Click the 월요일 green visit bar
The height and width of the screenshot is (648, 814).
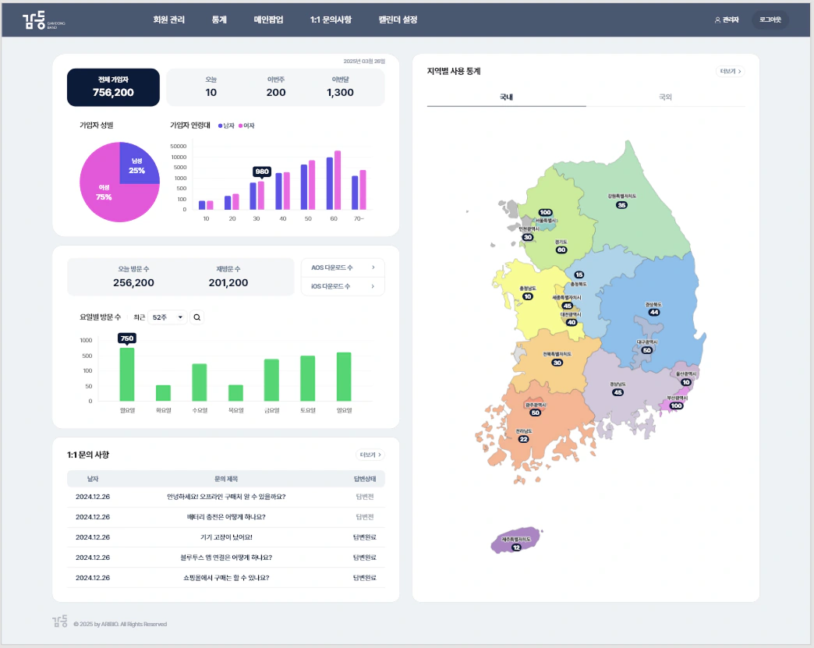tap(127, 374)
